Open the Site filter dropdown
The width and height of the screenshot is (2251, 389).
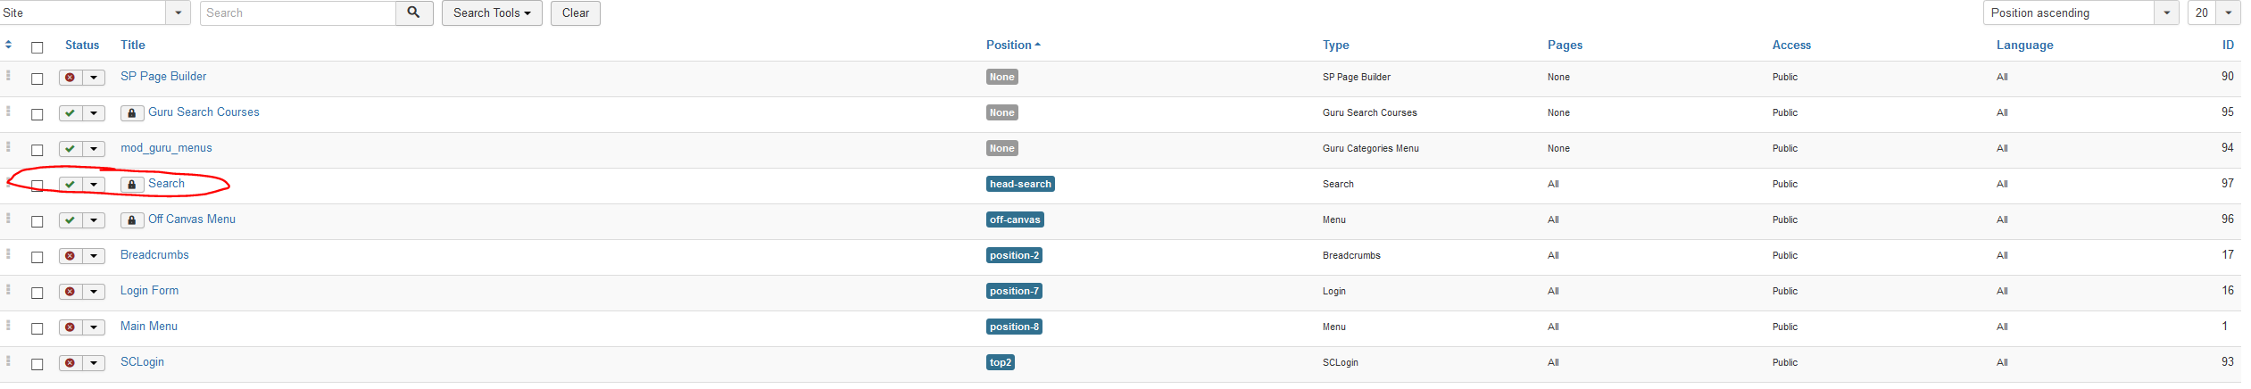179,12
